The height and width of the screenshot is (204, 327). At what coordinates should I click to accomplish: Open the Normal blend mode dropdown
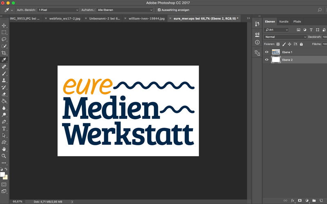[285, 37]
